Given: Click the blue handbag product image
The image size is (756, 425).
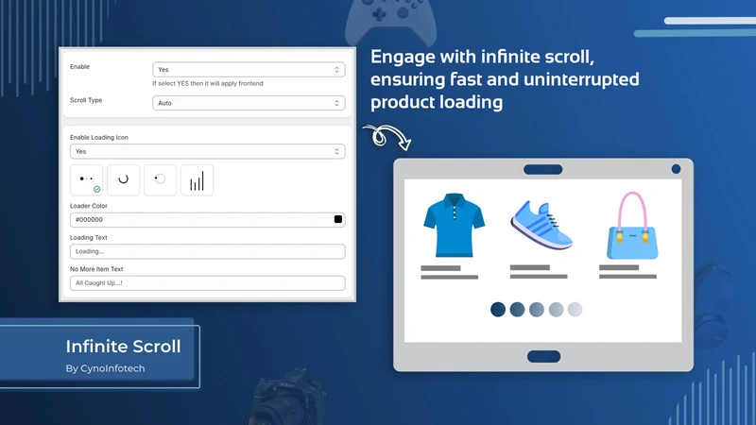Looking at the screenshot, I should 632,226.
